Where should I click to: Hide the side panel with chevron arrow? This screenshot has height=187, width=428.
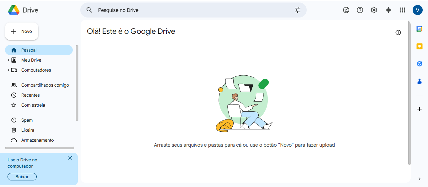(x=420, y=179)
